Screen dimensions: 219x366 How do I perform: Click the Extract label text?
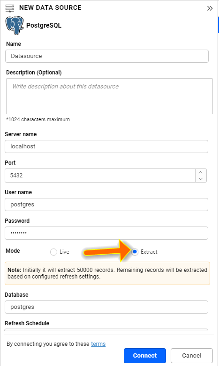149,252
